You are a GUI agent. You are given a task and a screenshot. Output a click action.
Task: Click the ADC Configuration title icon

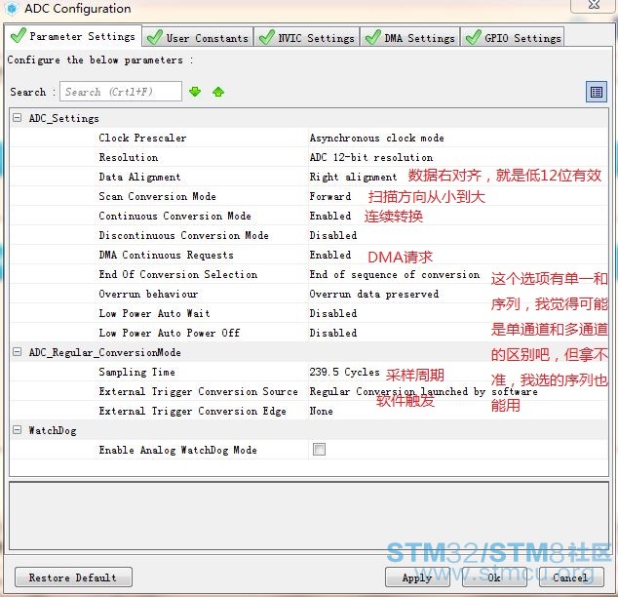(13, 9)
